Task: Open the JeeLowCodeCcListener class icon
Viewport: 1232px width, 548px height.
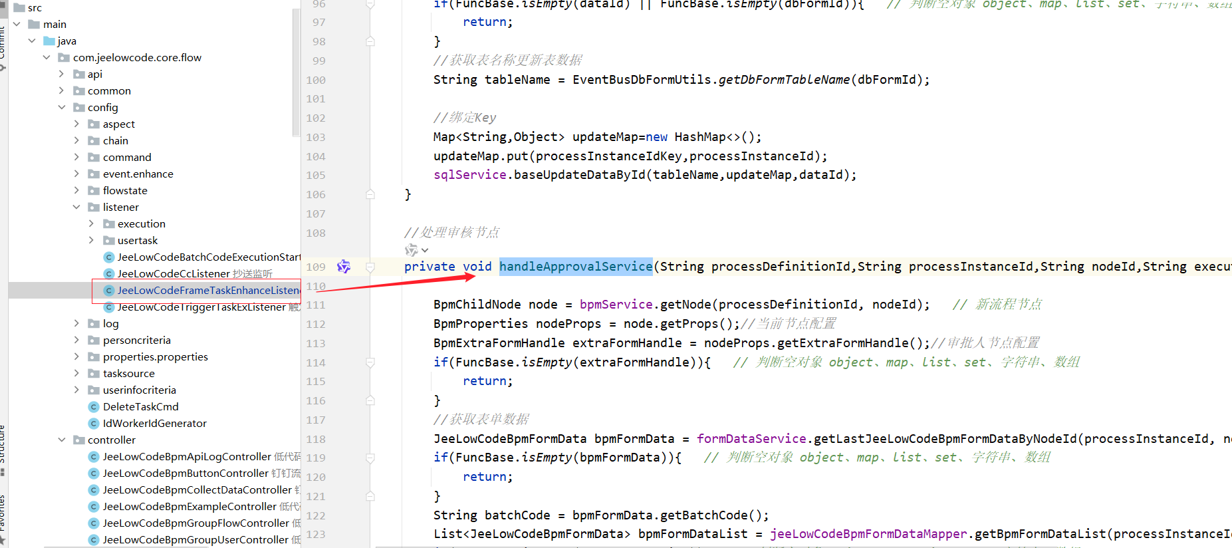Action: click(109, 274)
